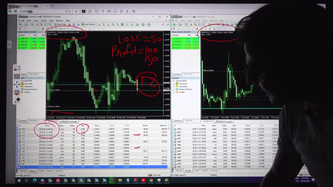Open Results tab in GBPUSD tester panel
This screenshot has width=333, height=187.
(x=188, y=171)
